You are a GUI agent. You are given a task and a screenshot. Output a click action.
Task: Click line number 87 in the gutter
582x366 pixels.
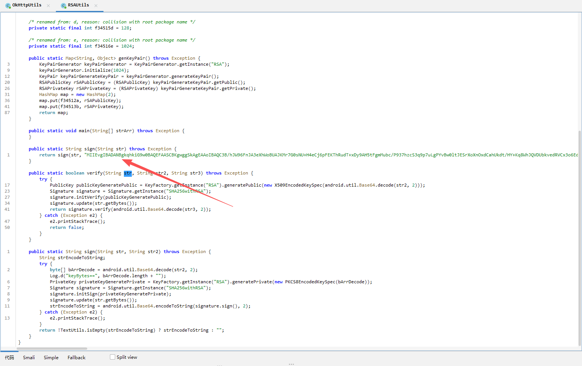tap(7, 113)
